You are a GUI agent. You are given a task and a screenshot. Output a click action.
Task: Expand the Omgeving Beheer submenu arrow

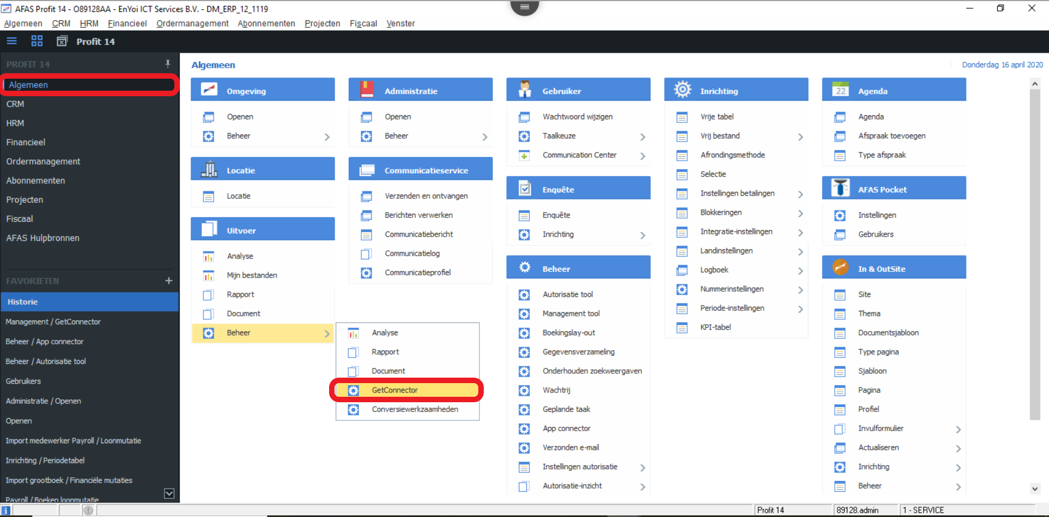click(x=327, y=137)
